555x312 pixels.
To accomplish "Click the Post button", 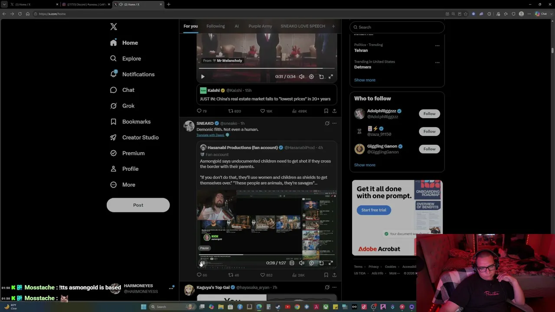I will coord(138,205).
